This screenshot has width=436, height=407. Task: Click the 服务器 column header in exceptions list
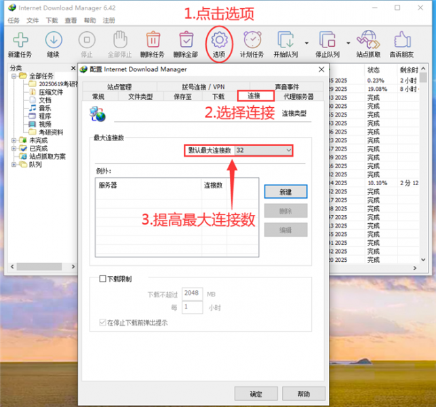tap(148, 185)
